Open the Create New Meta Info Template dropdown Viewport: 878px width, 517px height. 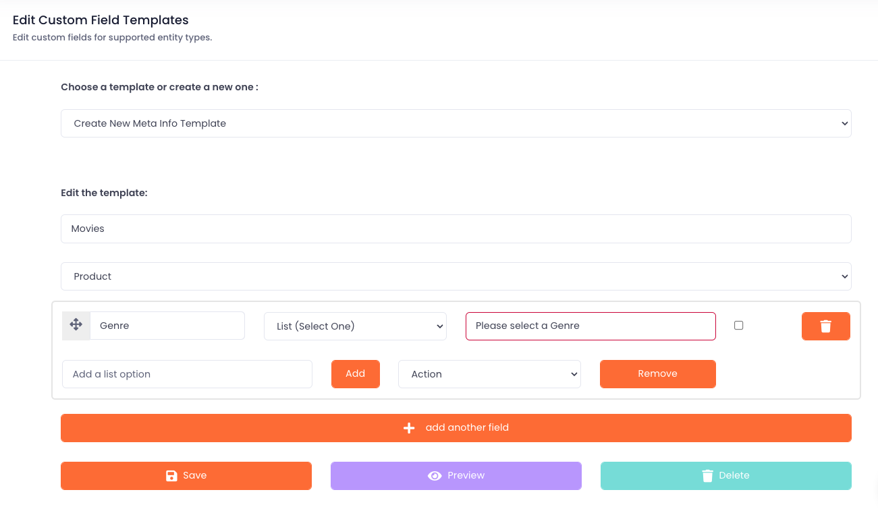tap(456, 123)
